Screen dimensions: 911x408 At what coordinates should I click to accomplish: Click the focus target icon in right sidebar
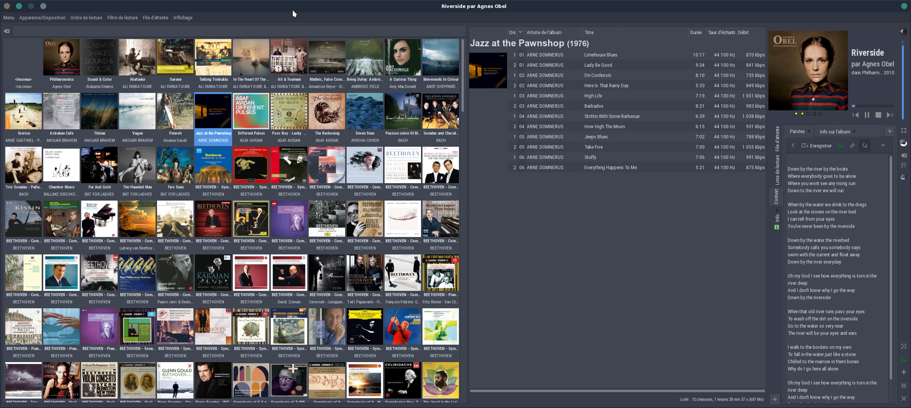[904, 346]
